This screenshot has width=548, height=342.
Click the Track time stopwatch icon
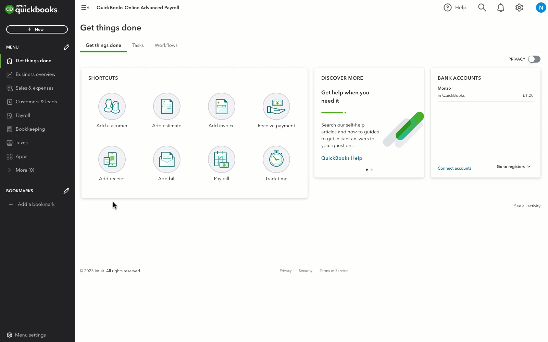pyautogui.click(x=276, y=159)
